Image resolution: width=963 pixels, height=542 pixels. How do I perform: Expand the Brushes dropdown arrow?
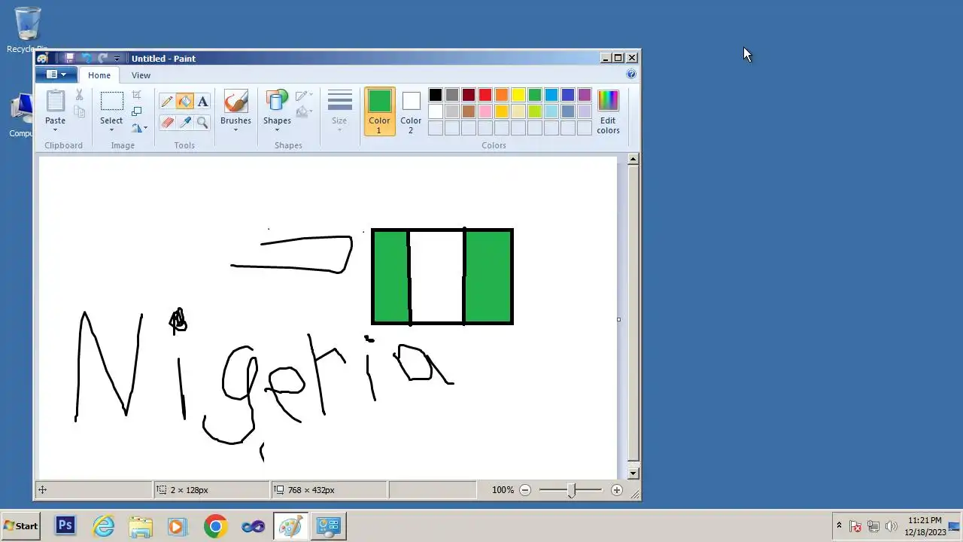(235, 129)
